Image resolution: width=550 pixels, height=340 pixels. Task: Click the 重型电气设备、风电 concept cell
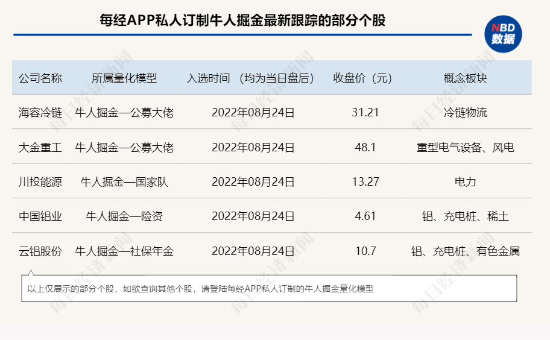465,147
